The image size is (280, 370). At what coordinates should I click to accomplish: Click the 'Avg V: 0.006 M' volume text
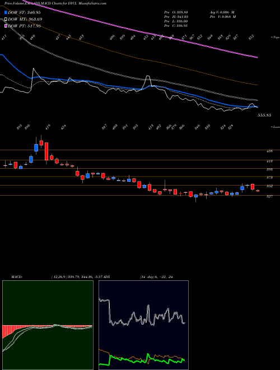(222, 12)
